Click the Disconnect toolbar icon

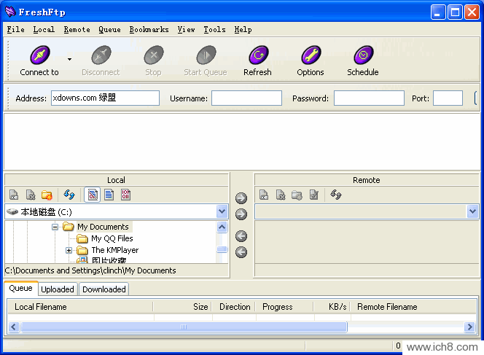(101, 55)
